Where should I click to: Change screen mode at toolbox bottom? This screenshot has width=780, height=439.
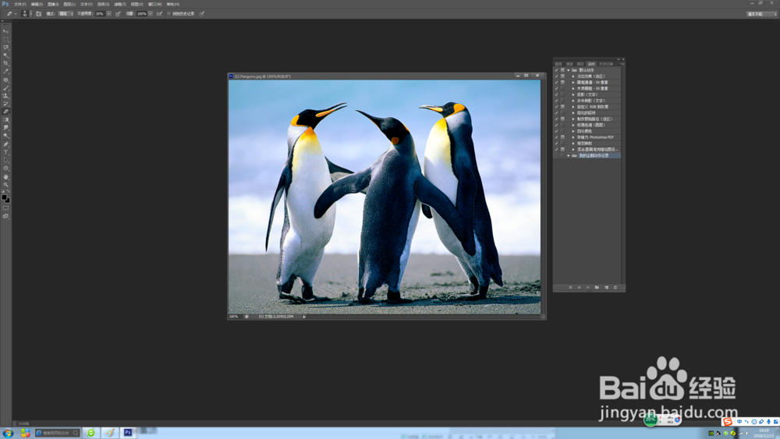(5, 216)
